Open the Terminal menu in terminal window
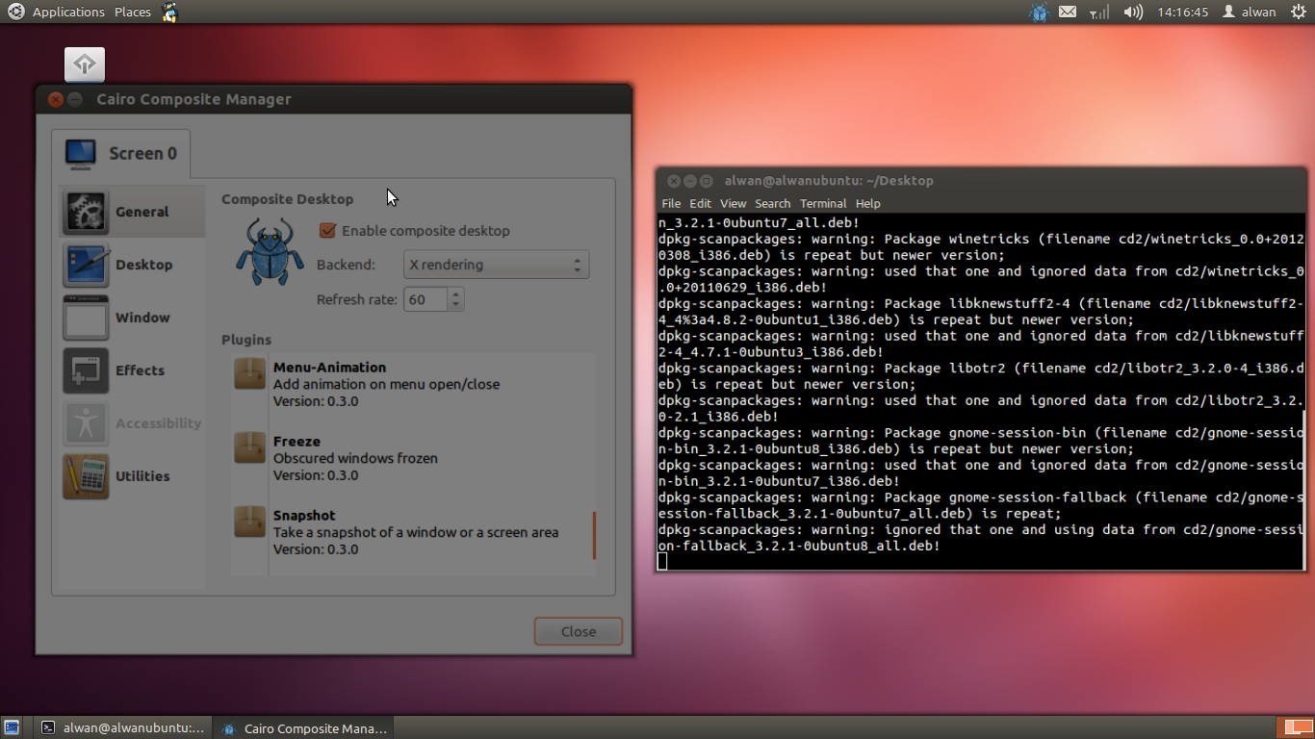The width and height of the screenshot is (1315, 739). (823, 203)
